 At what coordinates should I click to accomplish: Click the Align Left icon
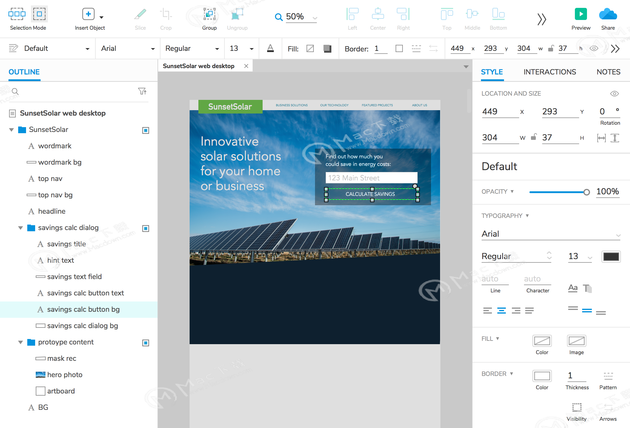coord(352,14)
